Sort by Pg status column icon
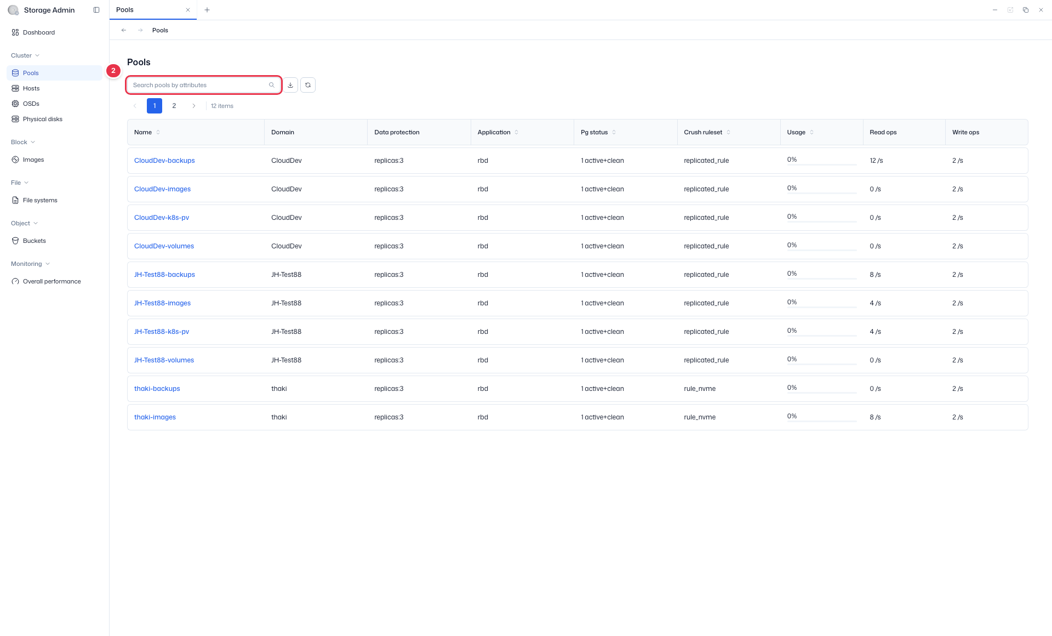This screenshot has width=1052, height=636. pyautogui.click(x=614, y=132)
